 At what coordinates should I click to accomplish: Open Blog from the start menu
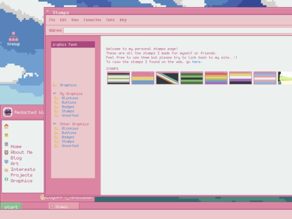tap(16, 158)
